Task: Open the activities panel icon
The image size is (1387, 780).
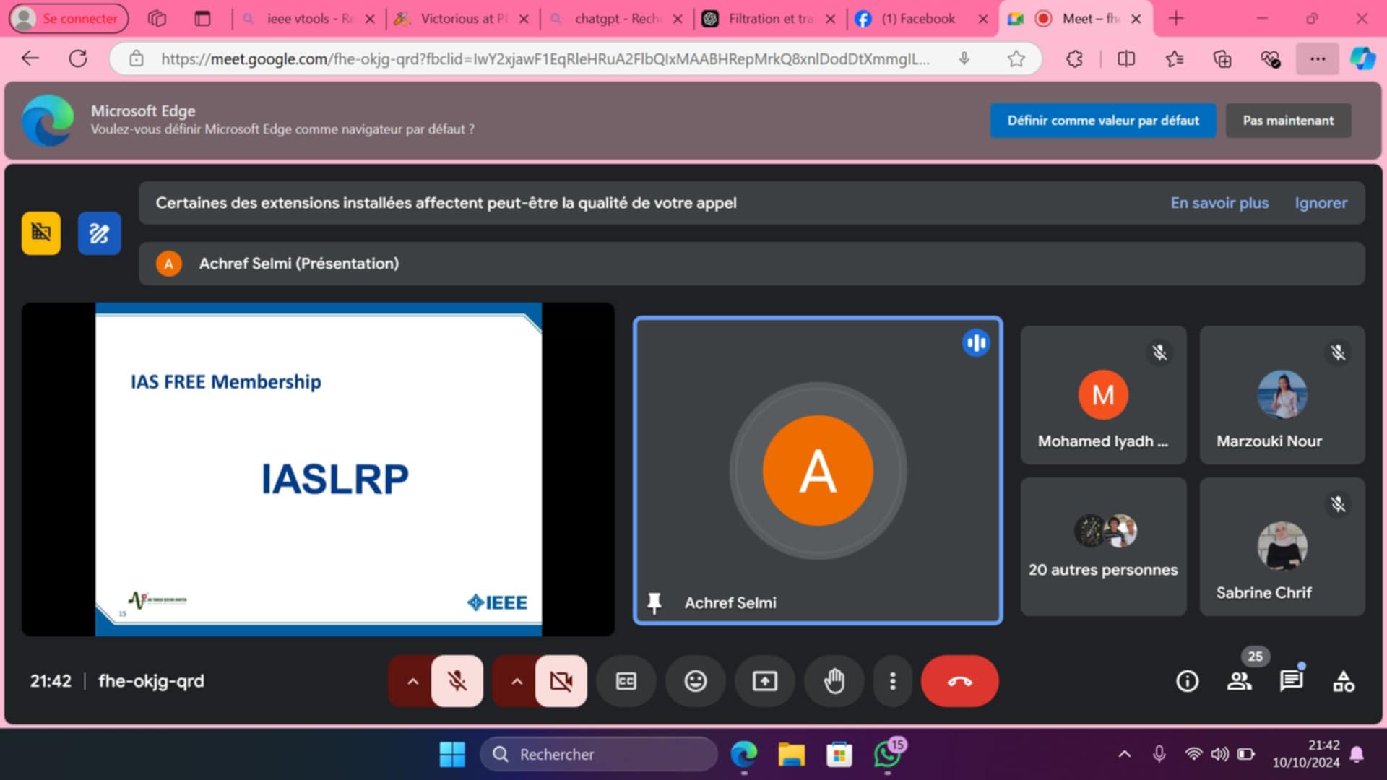Action: 1343,681
